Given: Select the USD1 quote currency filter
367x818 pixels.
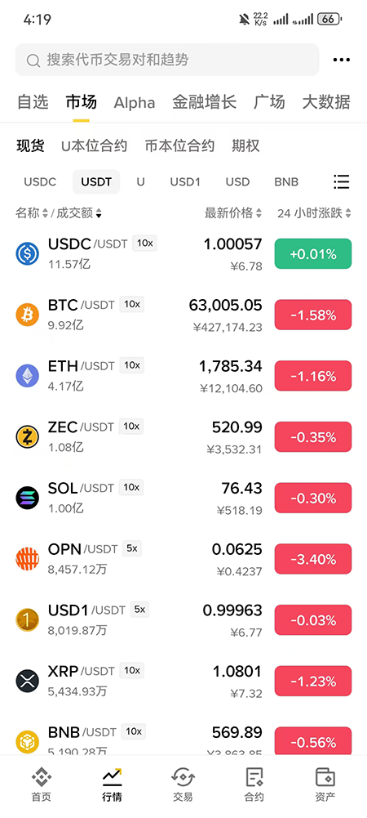Looking at the screenshot, I should (185, 182).
